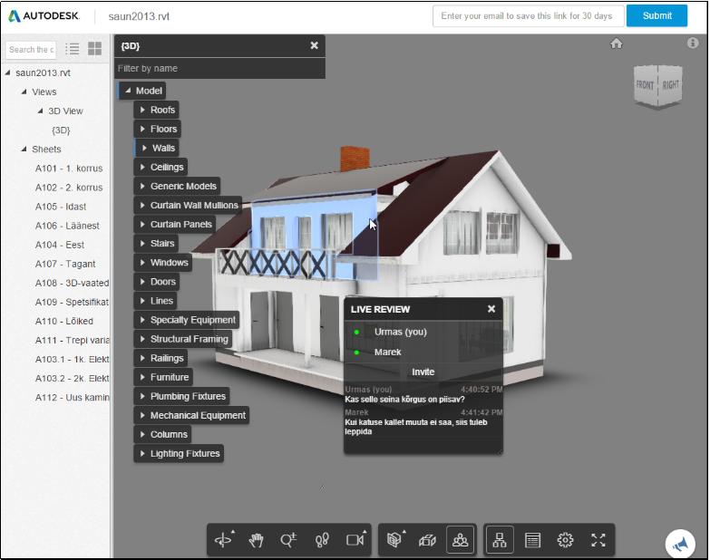
Task: Activate First Person walk tool
Action: 321,540
